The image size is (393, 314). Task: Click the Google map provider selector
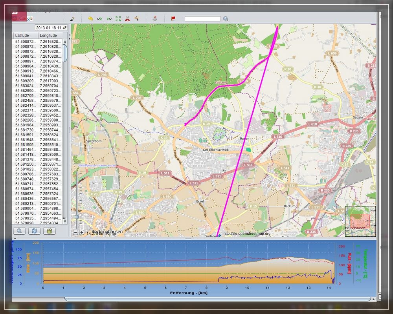click(x=22, y=18)
